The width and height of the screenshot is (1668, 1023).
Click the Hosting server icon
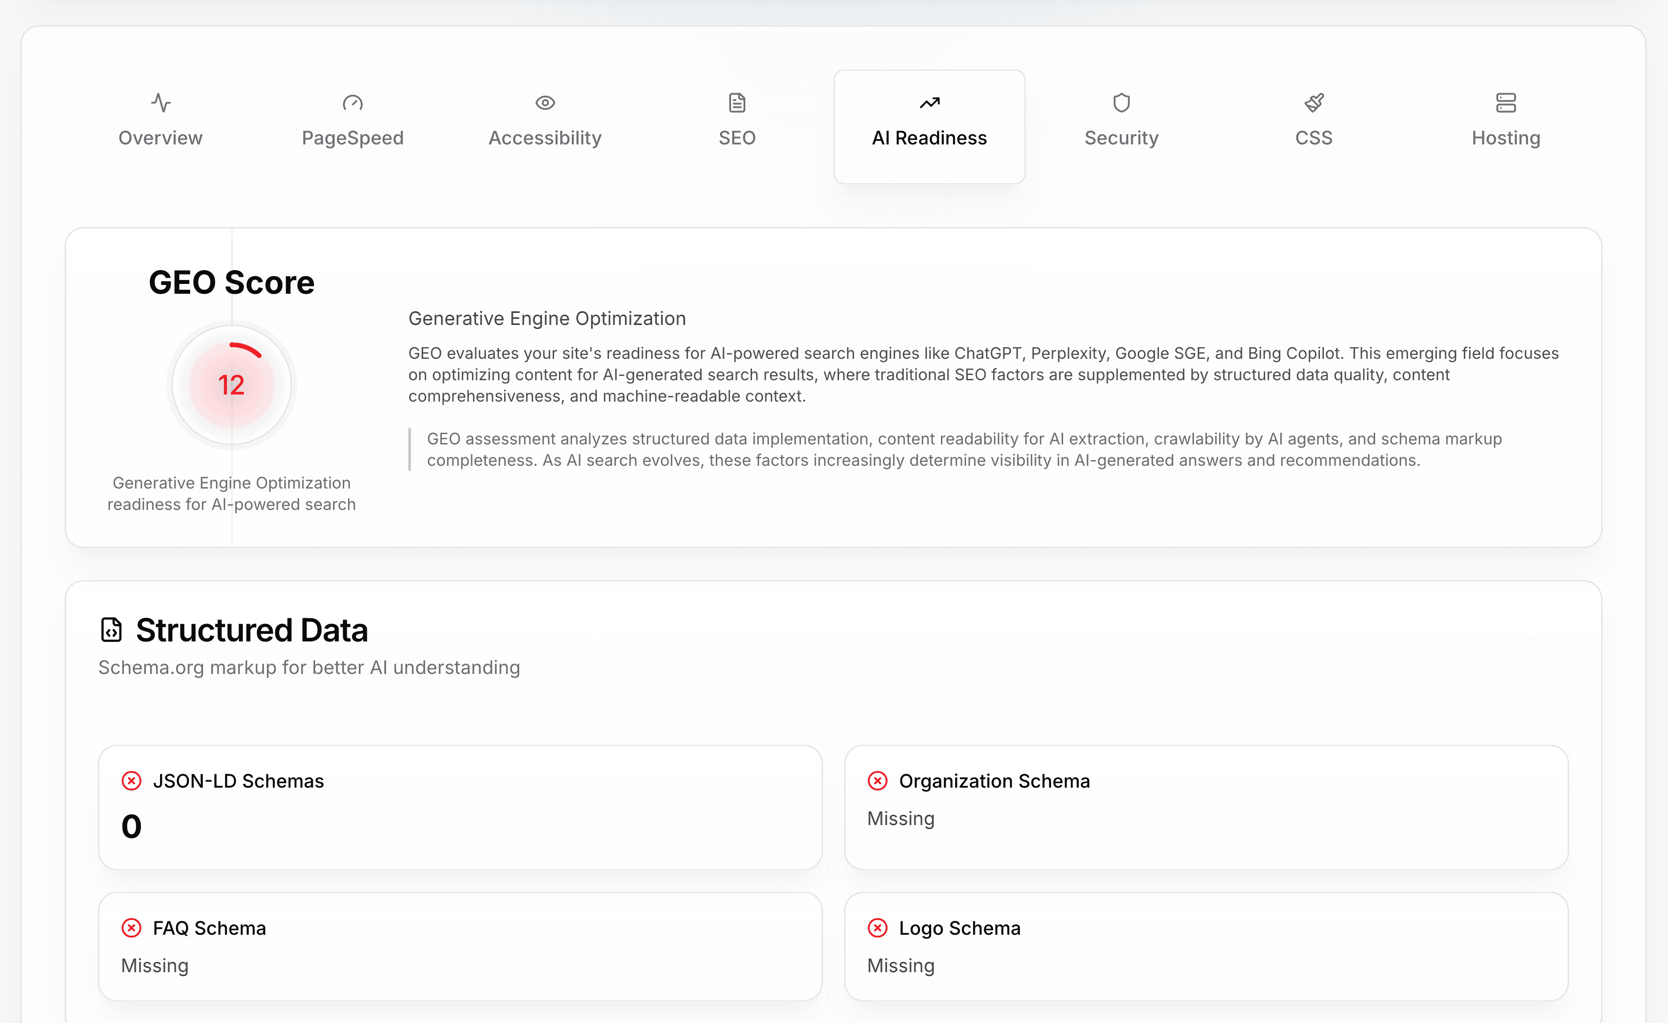1506,103
